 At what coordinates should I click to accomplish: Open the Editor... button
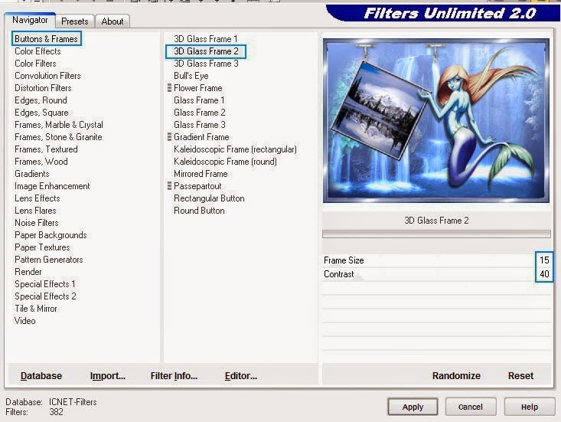coord(241,376)
